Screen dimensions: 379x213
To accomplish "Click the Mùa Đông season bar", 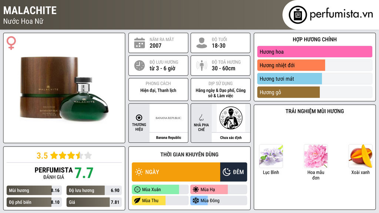I will pos(218,200).
